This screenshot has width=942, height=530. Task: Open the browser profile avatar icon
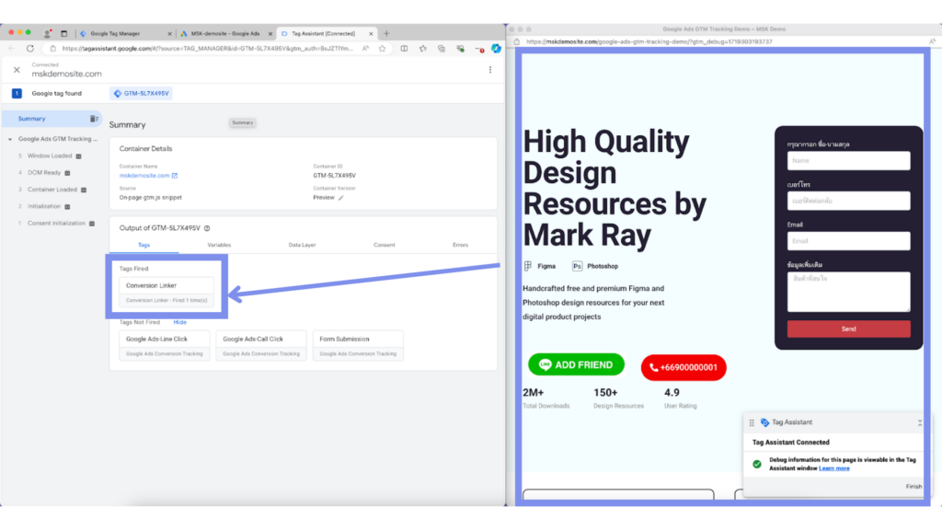click(x=48, y=34)
